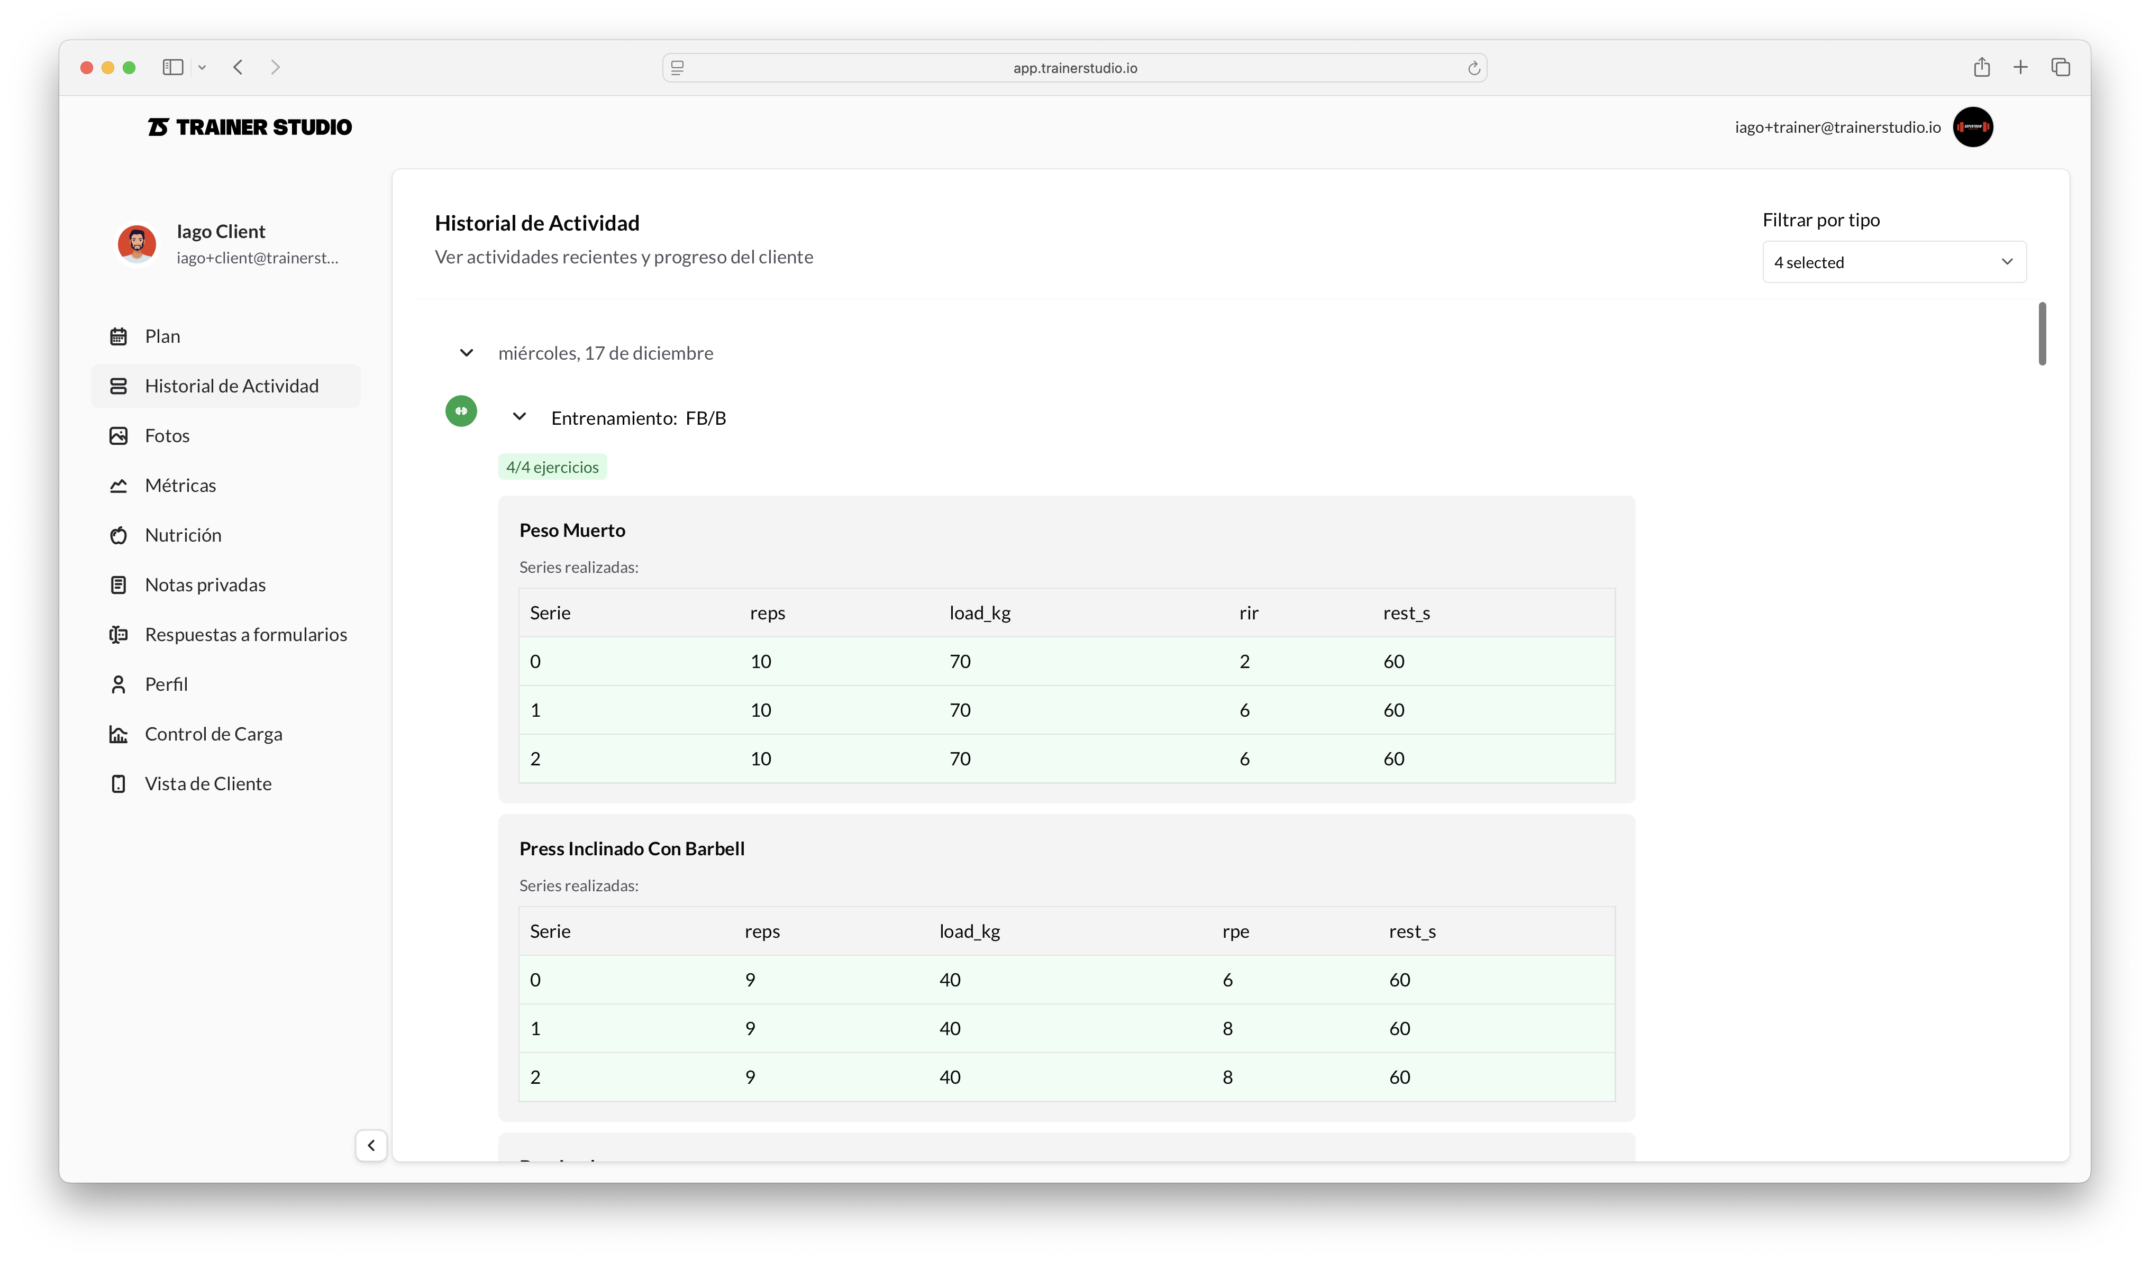Click the Control de Carga chart icon
Screen dimensions: 2150x1261
pos(119,734)
